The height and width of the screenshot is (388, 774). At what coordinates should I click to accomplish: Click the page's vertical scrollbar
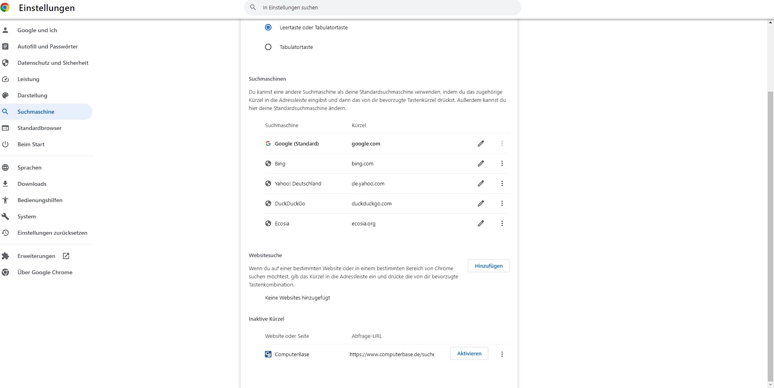[x=770, y=236]
